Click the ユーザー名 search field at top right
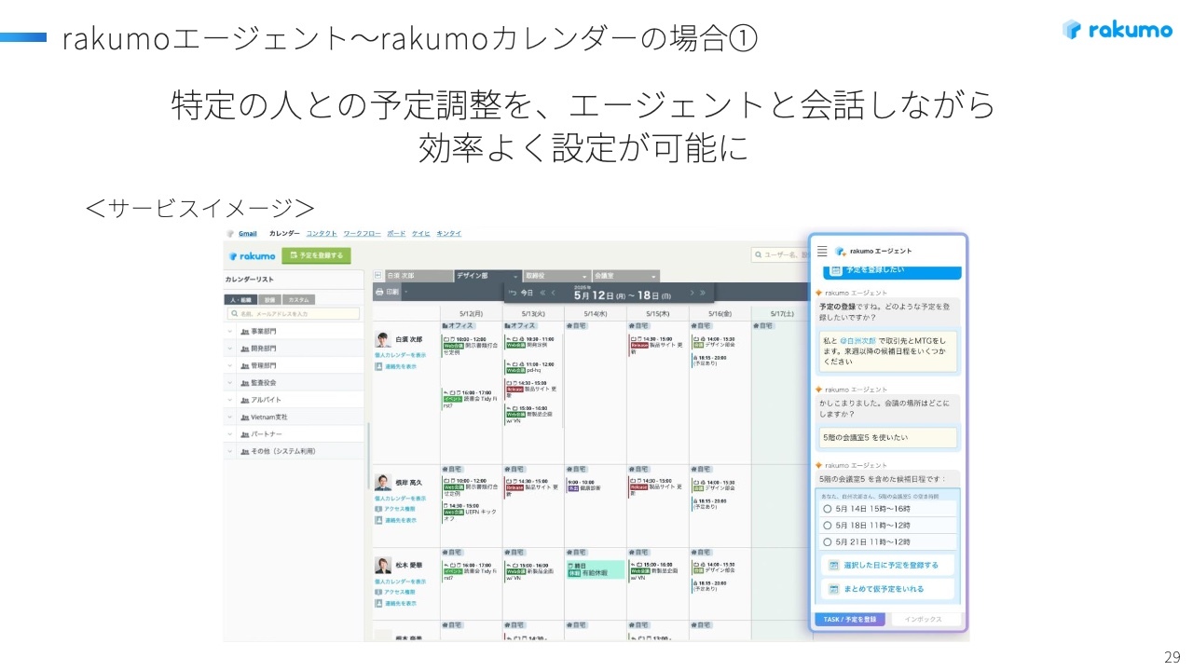Screen dimensions: 1193x671 [x=779, y=254]
